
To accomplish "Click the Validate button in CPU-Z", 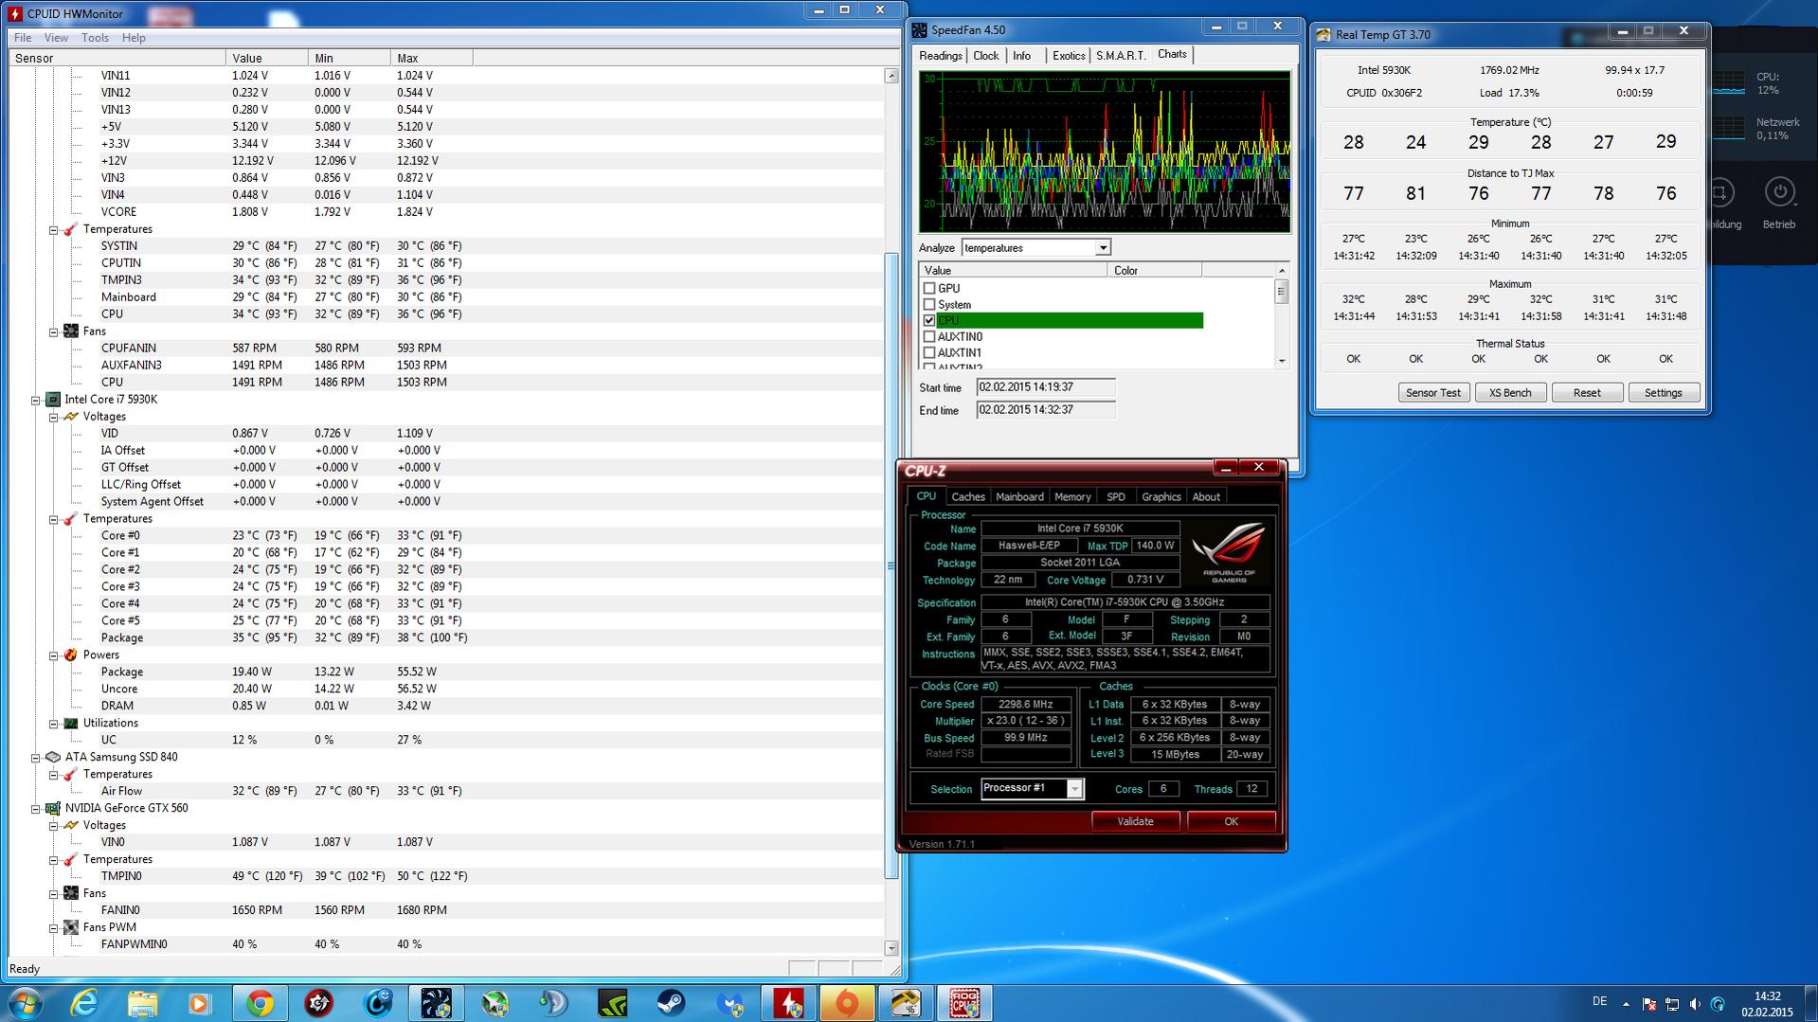I will [1135, 821].
